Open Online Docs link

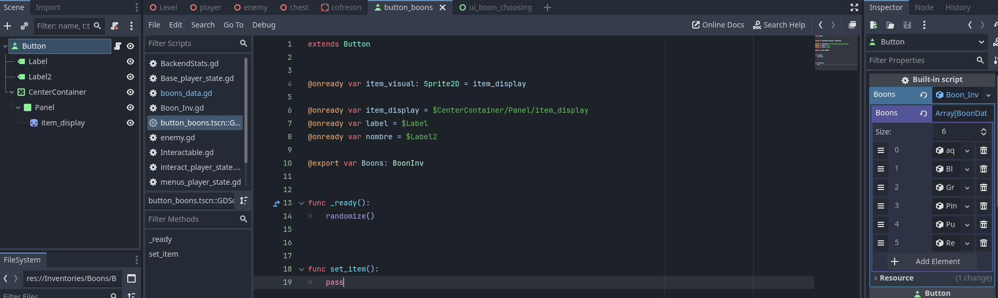(x=718, y=25)
